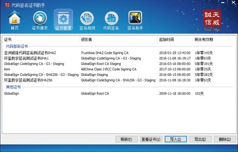Sort by the 颁发者 column header

118,40
